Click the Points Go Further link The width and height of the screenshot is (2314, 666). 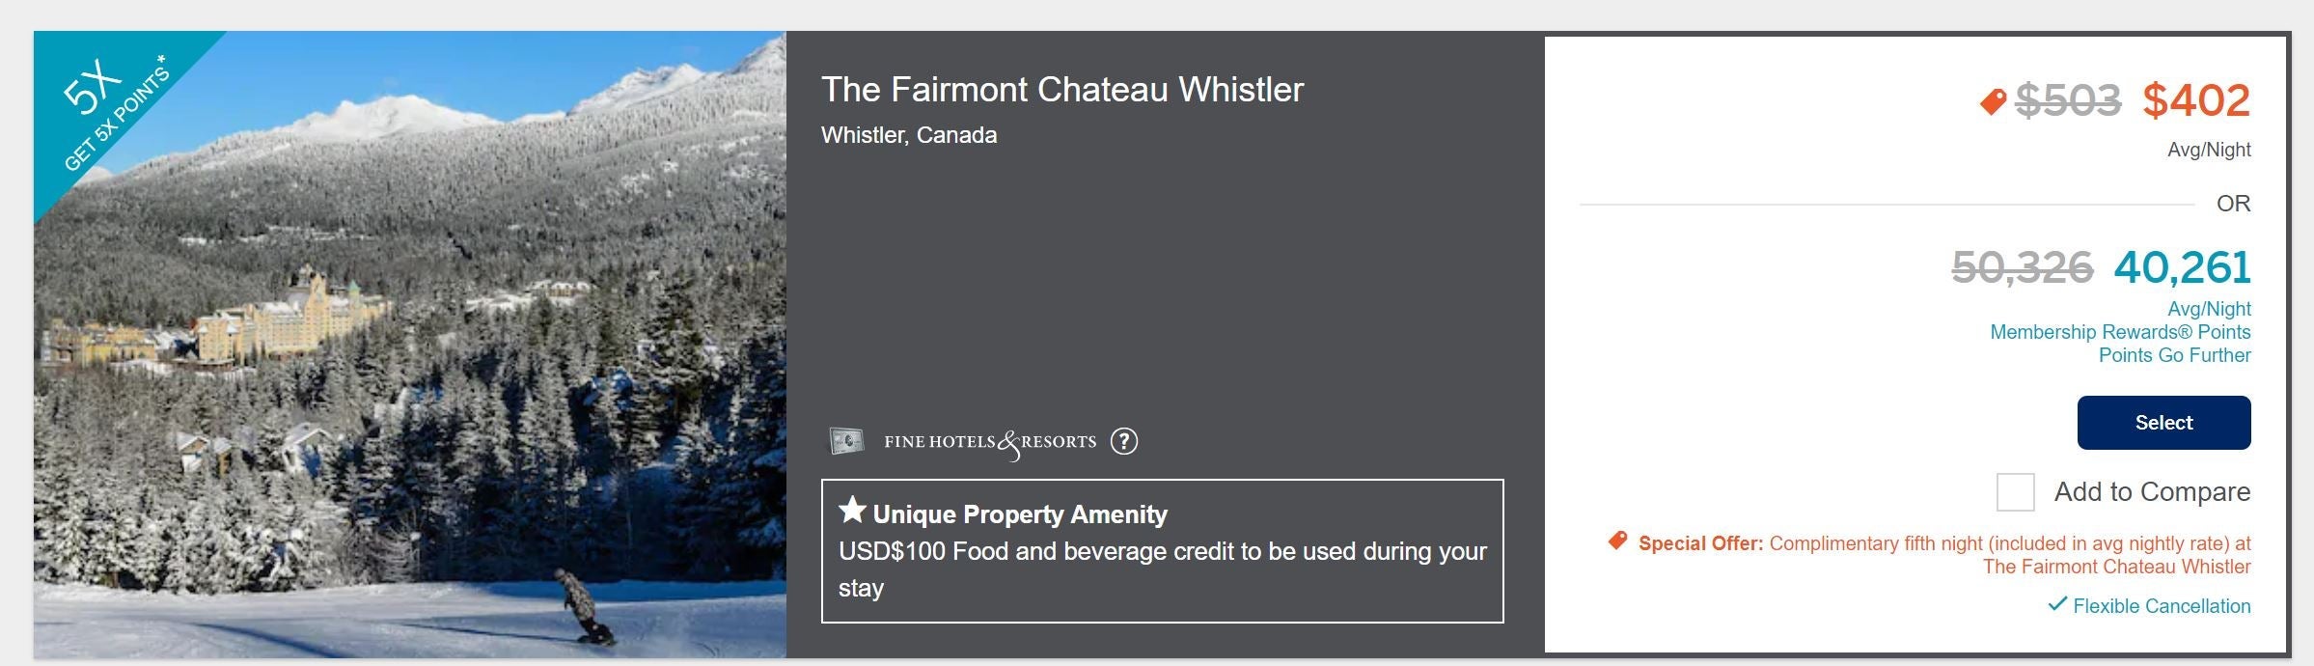coord(2174,355)
